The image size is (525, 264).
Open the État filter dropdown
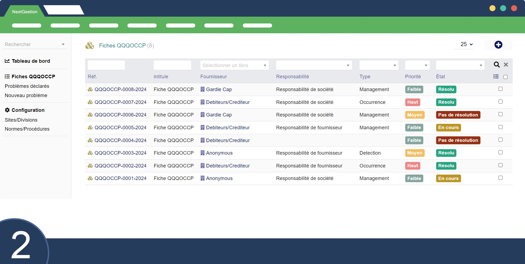[460, 65]
